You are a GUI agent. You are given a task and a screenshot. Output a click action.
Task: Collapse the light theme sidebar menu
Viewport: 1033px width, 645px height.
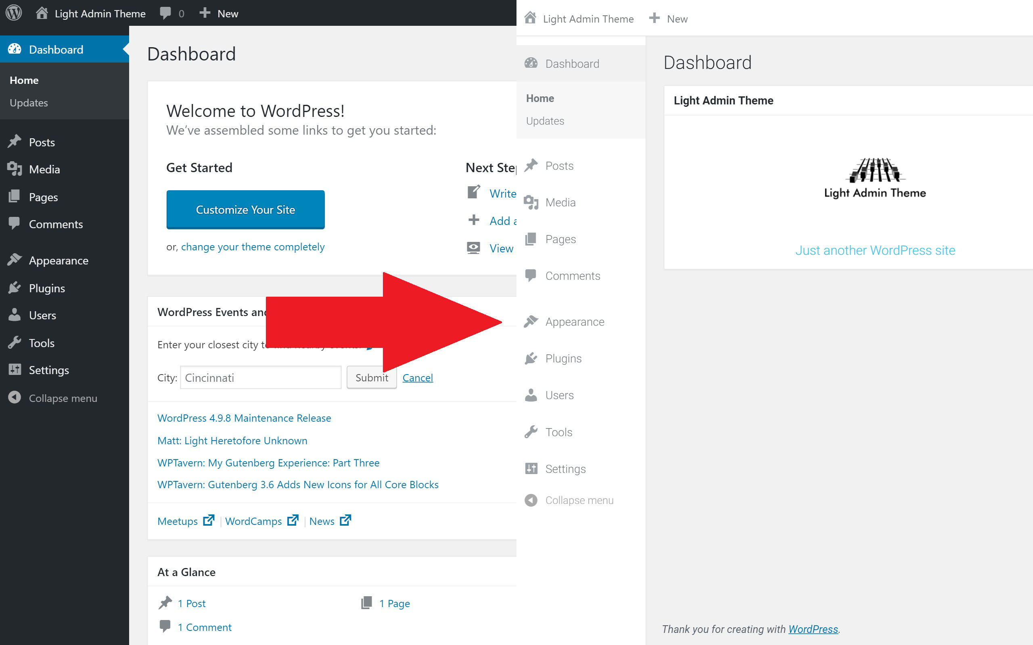(569, 500)
